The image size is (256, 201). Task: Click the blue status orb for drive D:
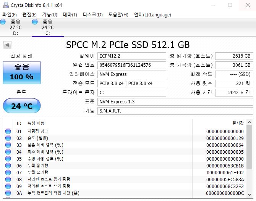pyautogui.click(x=3, y=22)
